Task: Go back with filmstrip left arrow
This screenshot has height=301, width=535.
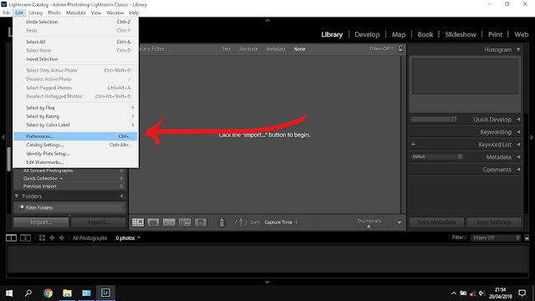Action: [x=52, y=237]
